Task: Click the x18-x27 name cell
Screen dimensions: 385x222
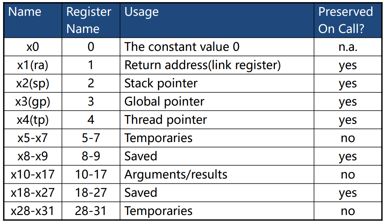Action: (33, 193)
